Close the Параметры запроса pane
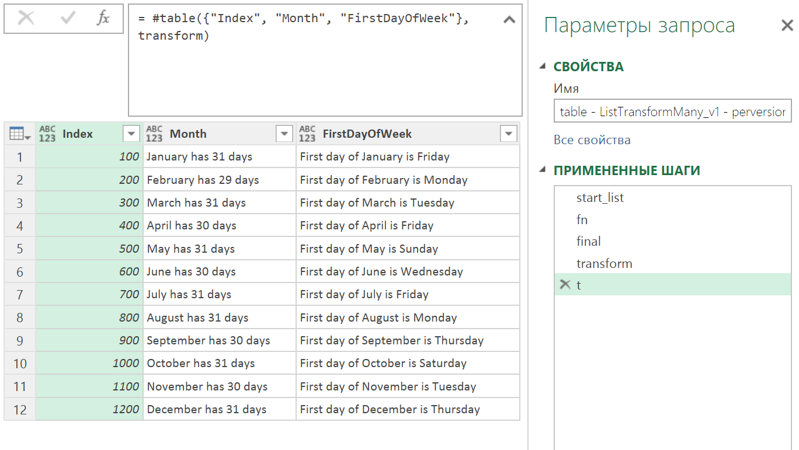This screenshot has height=450, width=799. pos(787,25)
